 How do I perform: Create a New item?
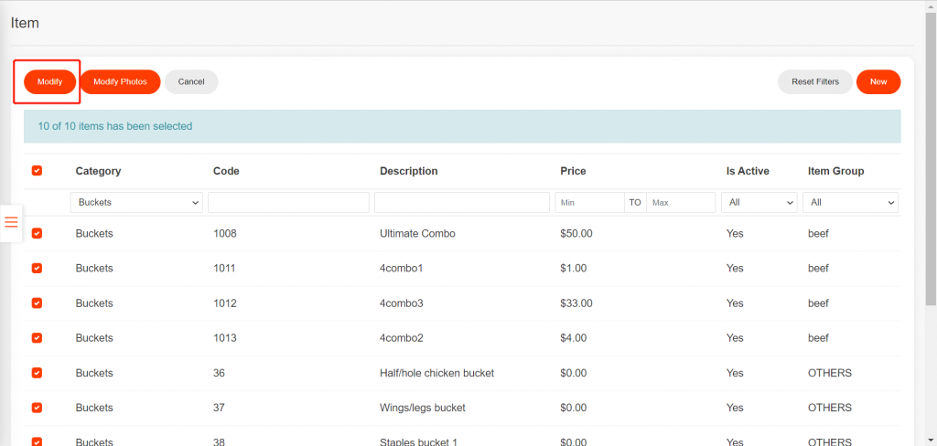tap(878, 81)
